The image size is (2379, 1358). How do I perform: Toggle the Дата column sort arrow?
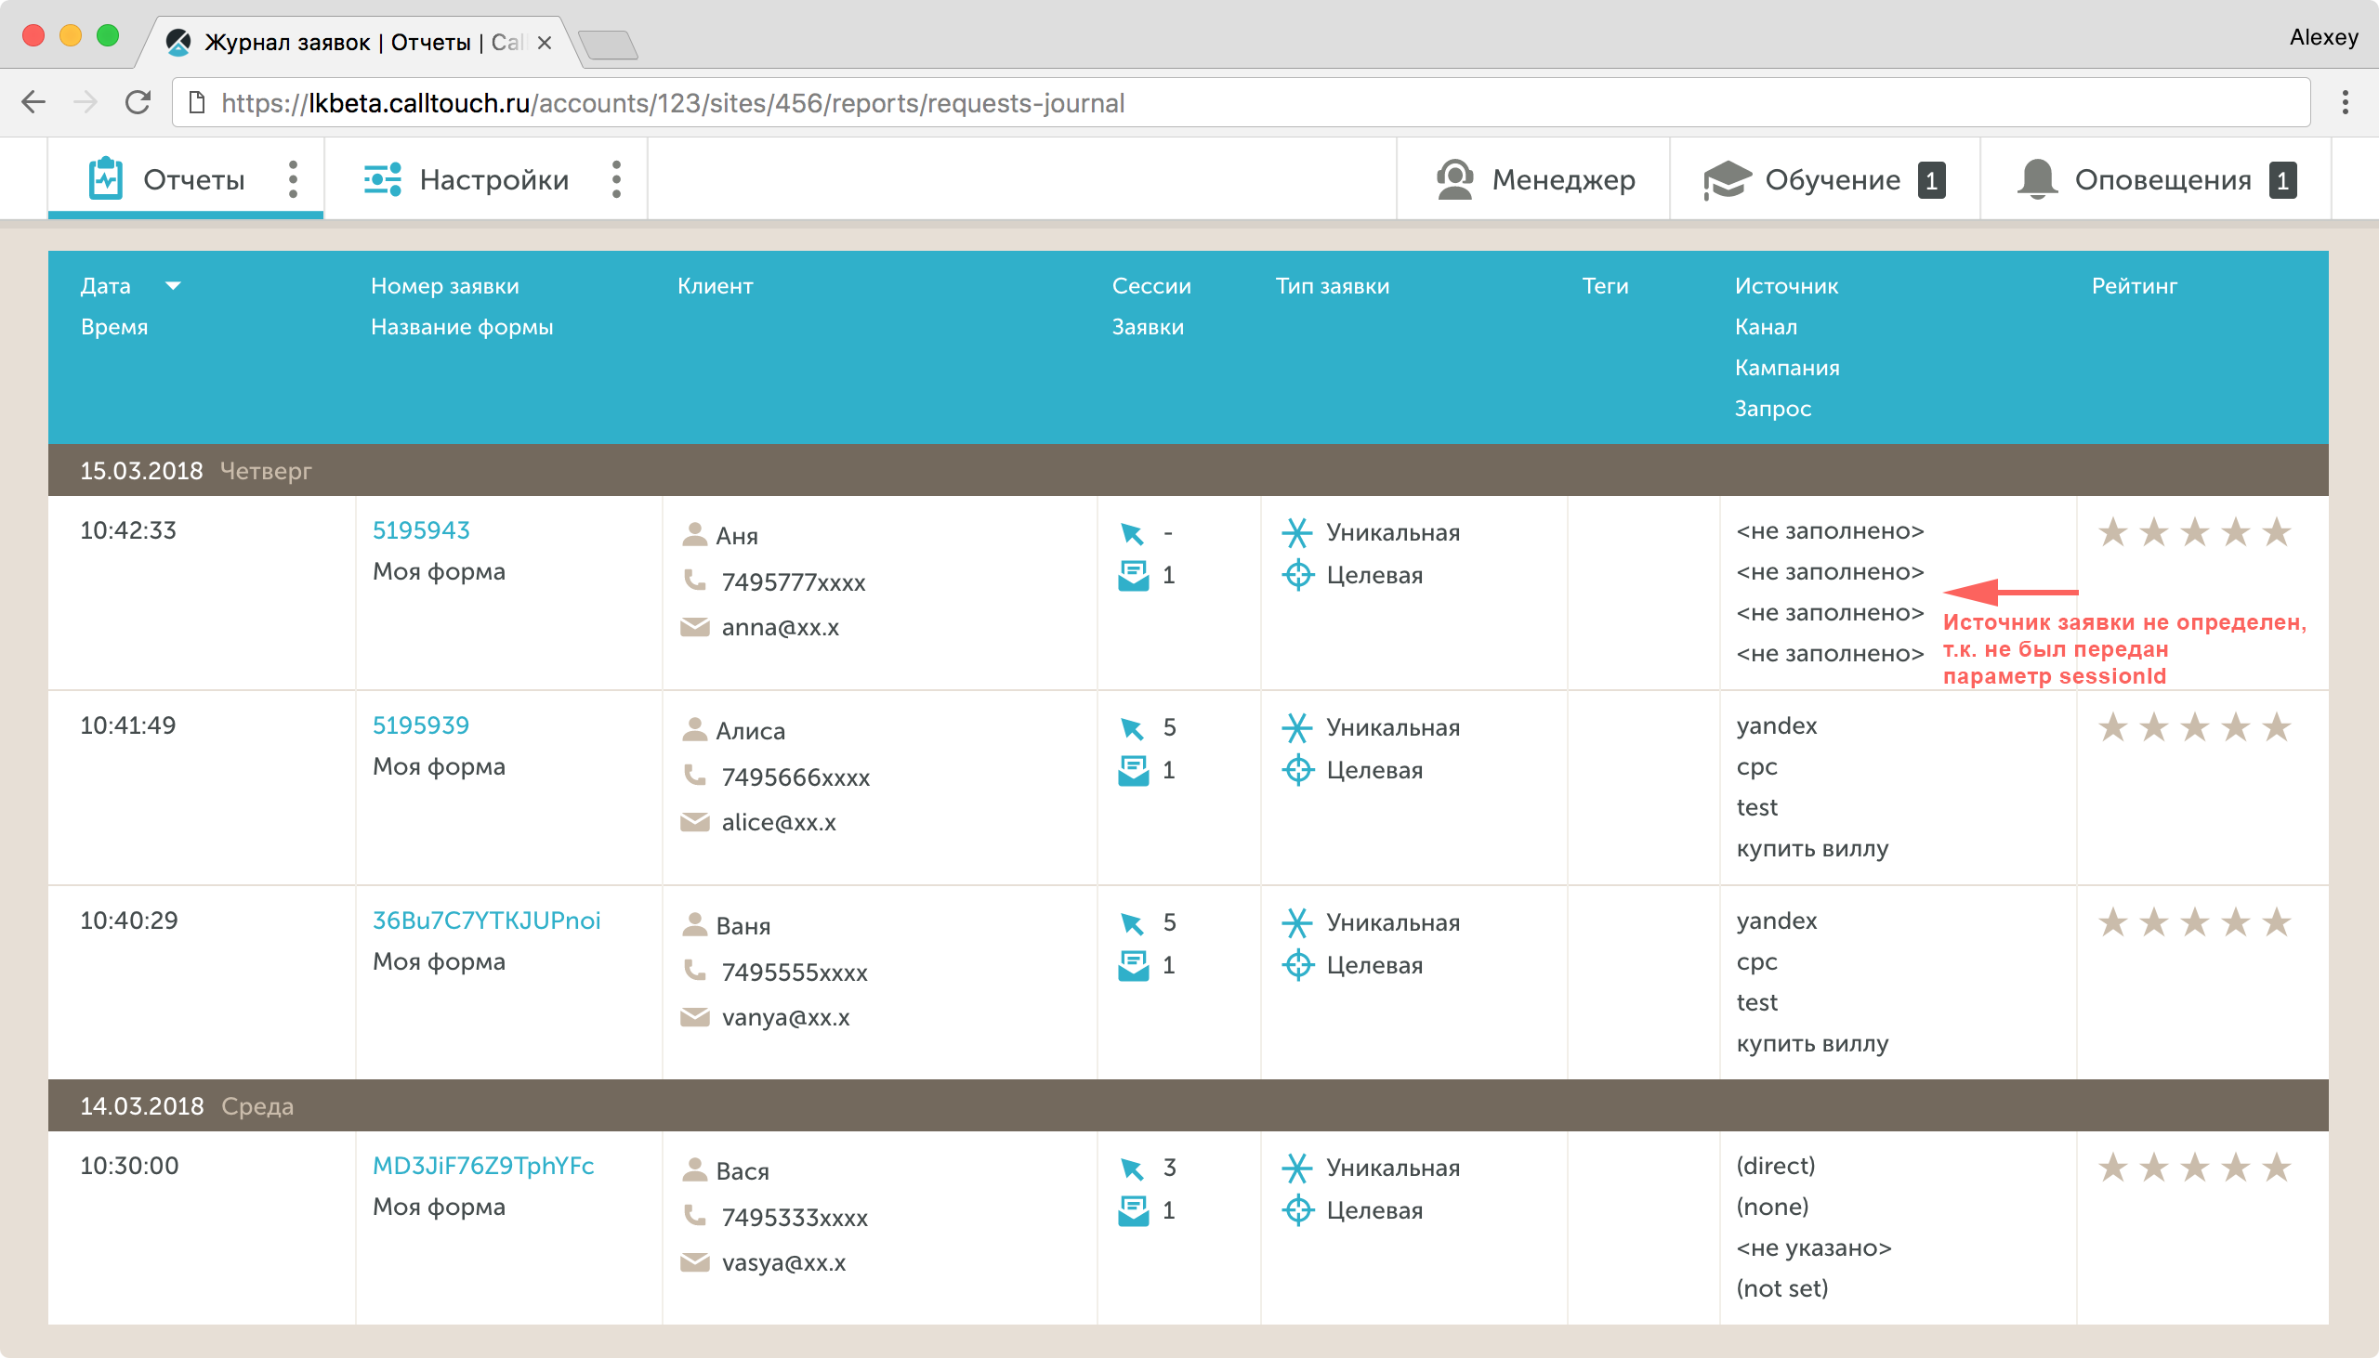coord(173,285)
